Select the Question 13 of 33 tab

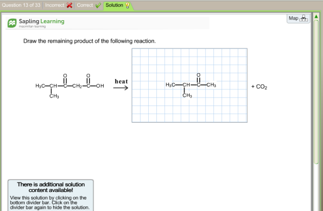coord(21,5)
